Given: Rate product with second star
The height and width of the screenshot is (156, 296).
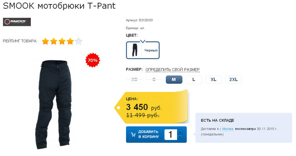Looking at the screenshot, I should [x=54, y=41].
